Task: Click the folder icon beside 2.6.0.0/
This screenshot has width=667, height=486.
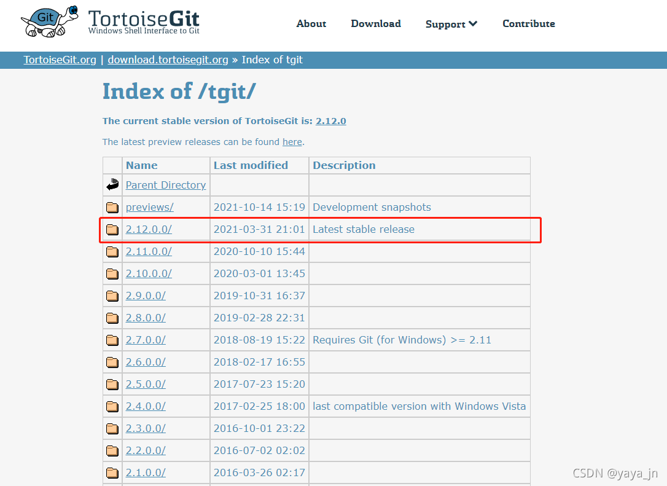Action: click(x=112, y=362)
